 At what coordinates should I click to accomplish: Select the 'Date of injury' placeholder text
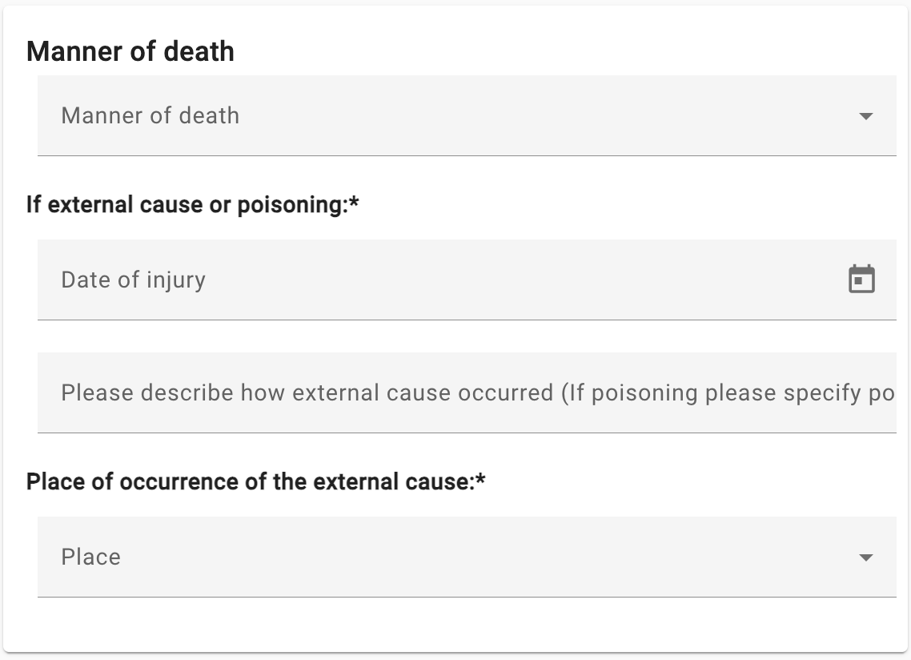[x=133, y=280]
